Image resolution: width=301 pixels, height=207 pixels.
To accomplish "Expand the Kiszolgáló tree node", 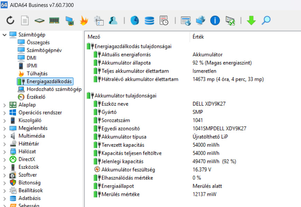I will pos(4,121).
